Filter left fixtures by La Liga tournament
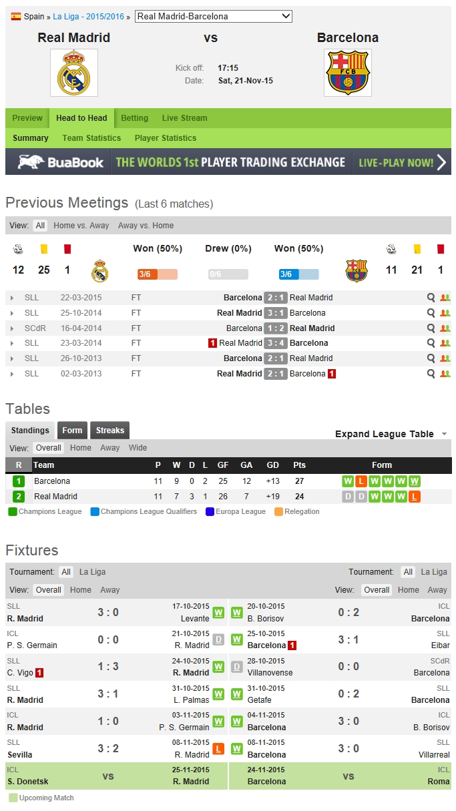456x811 pixels. click(x=92, y=572)
